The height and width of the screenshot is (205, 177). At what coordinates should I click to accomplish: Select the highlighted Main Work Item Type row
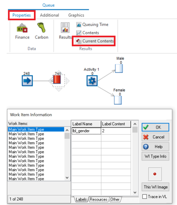click(36, 130)
